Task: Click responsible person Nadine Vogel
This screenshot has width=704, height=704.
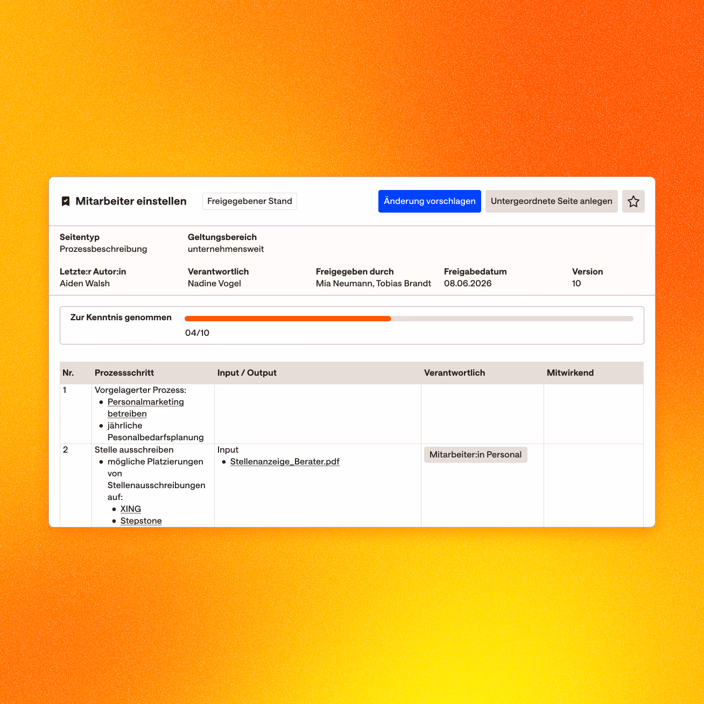Action: 214,284
